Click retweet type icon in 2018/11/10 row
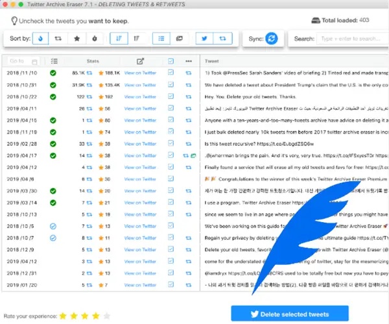 tap(189, 73)
